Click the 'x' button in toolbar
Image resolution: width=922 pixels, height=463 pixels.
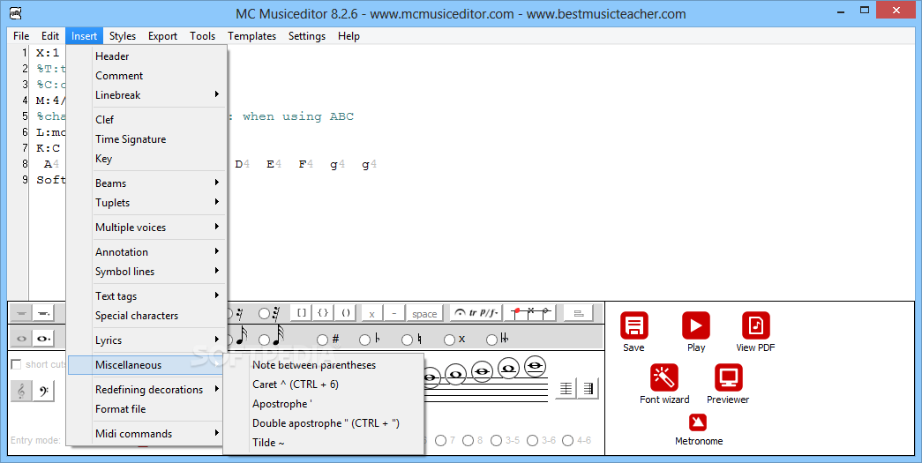click(371, 314)
